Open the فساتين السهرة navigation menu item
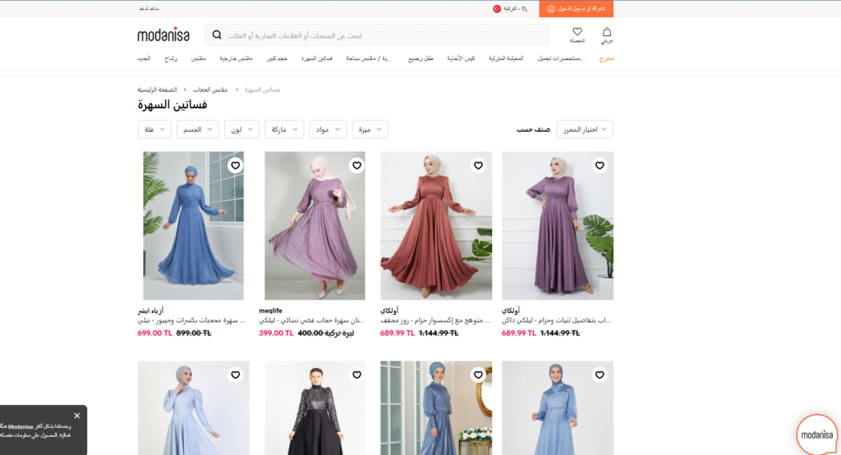 click(317, 59)
